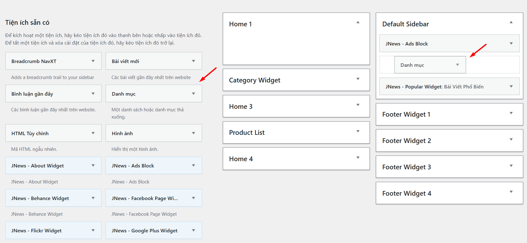Open the Footer Widget 1 heading
This screenshot has height=243, width=527.
tap(406, 114)
